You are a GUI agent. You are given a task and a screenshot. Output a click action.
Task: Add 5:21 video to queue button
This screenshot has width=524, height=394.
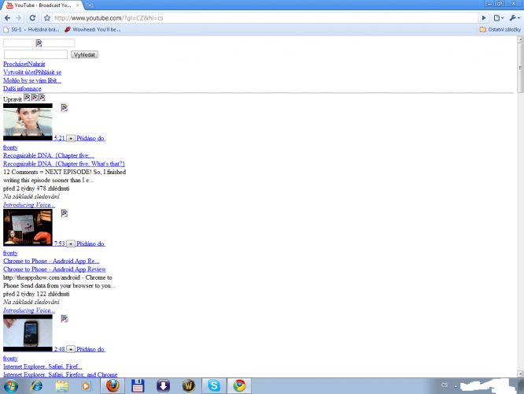[71, 138]
